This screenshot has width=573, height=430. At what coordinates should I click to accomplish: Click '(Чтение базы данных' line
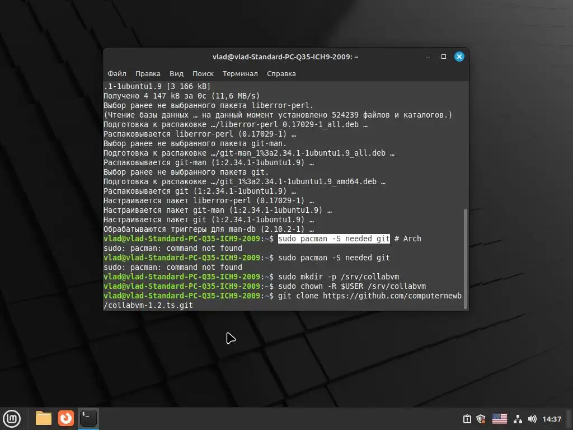(x=278, y=115)
